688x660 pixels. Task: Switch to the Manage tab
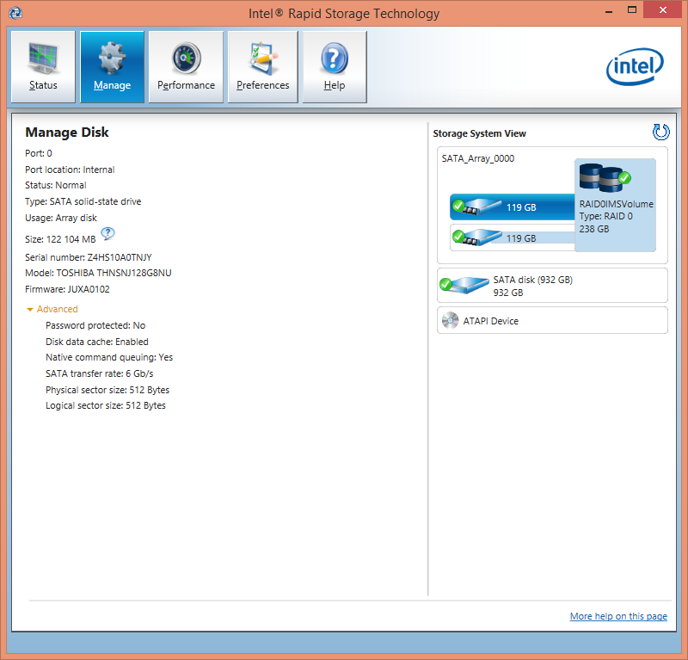point(112,67)
